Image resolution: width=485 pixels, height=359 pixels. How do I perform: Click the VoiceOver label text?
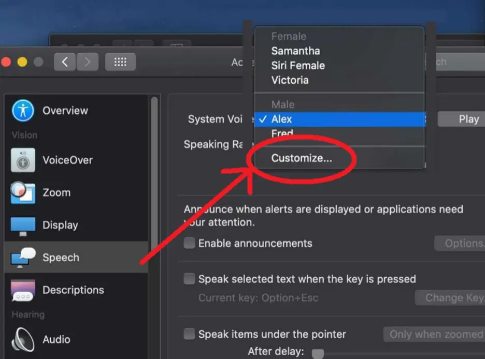click(68, 160)
